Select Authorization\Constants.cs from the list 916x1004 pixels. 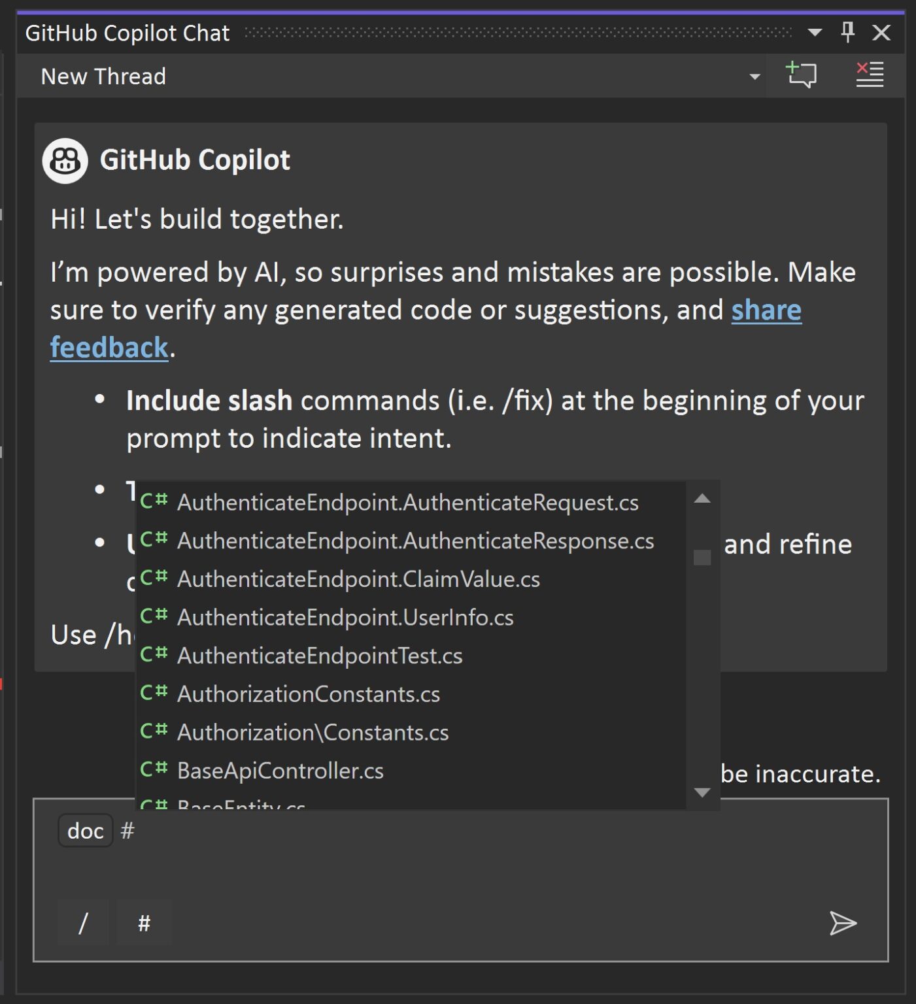click(x=313, y=732)
